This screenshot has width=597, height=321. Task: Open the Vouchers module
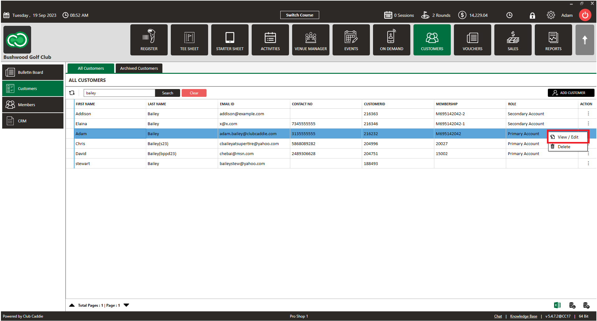472,40
